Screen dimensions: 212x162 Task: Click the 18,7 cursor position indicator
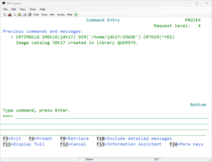pyautogui.click(x=157, y=159)
